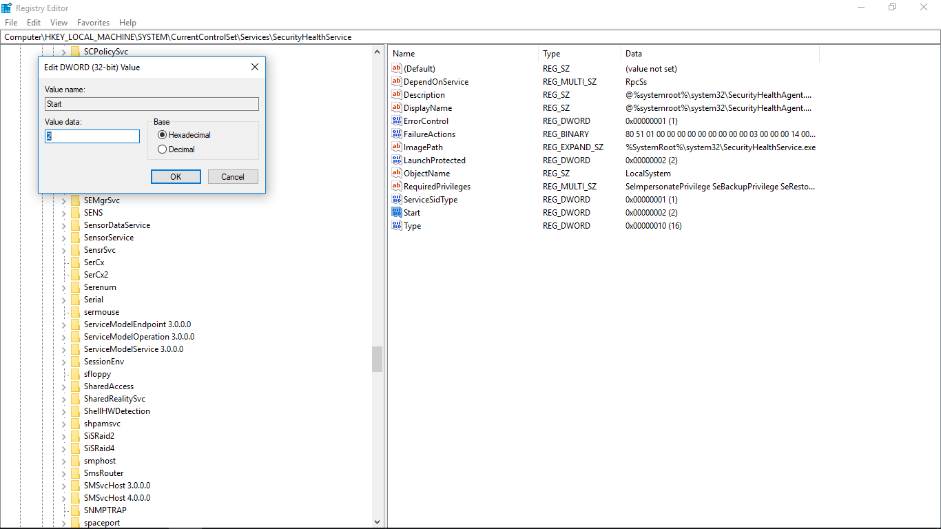The width and height of the screenshot is (941, 529).
Task: Click the folder icon of SEMgrSvc key
Action: (x=76, y=200)
